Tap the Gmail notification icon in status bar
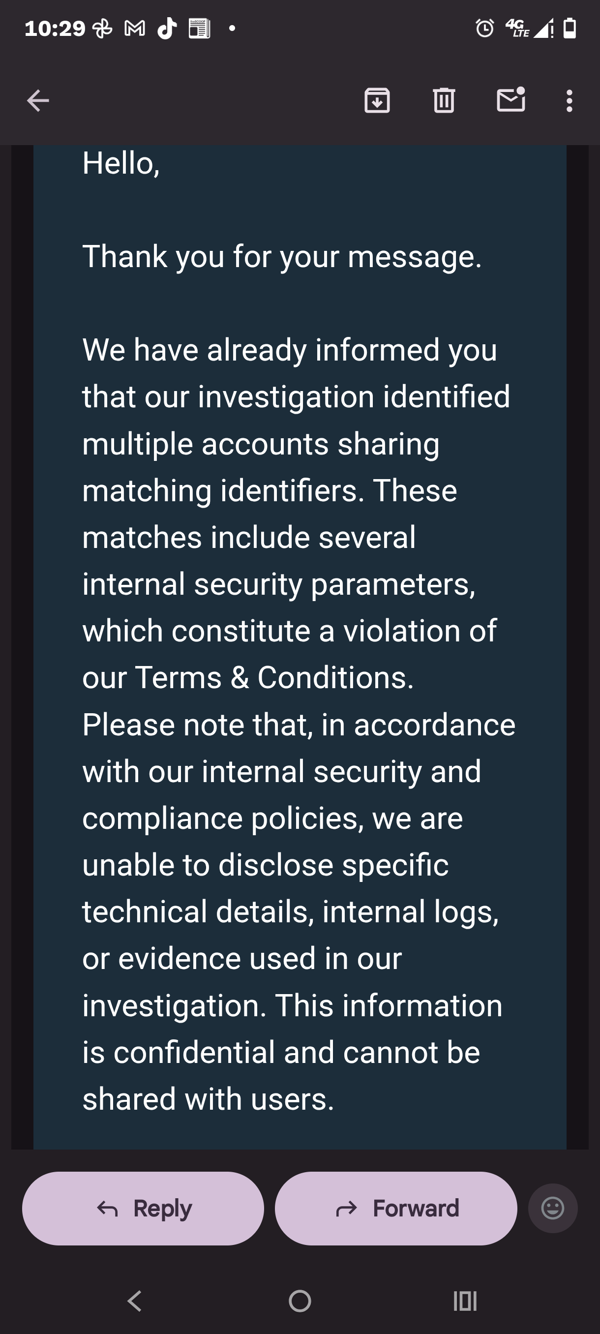 (x=135, y=29)
